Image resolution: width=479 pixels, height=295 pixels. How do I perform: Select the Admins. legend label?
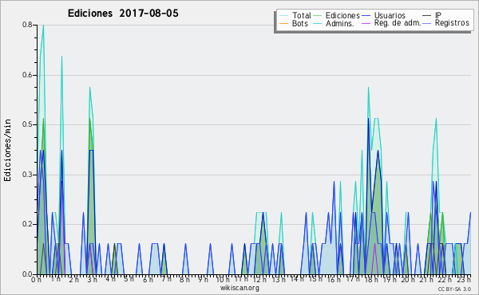click(x=340, y=23)
